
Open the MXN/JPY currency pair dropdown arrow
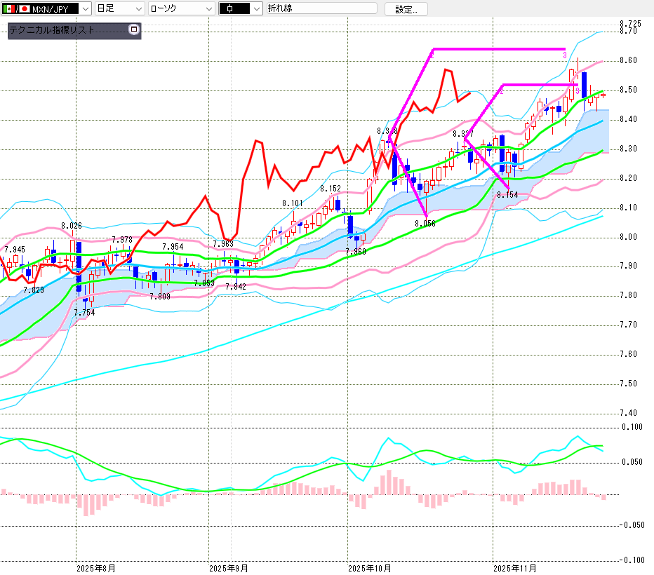[85, 9]
